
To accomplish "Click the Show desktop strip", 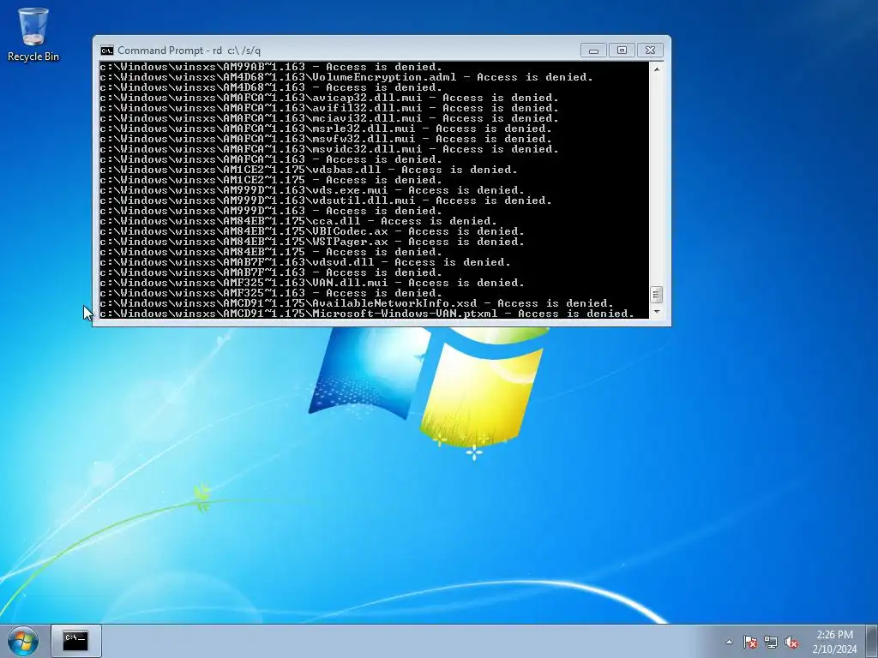I will tap(872, 641).
